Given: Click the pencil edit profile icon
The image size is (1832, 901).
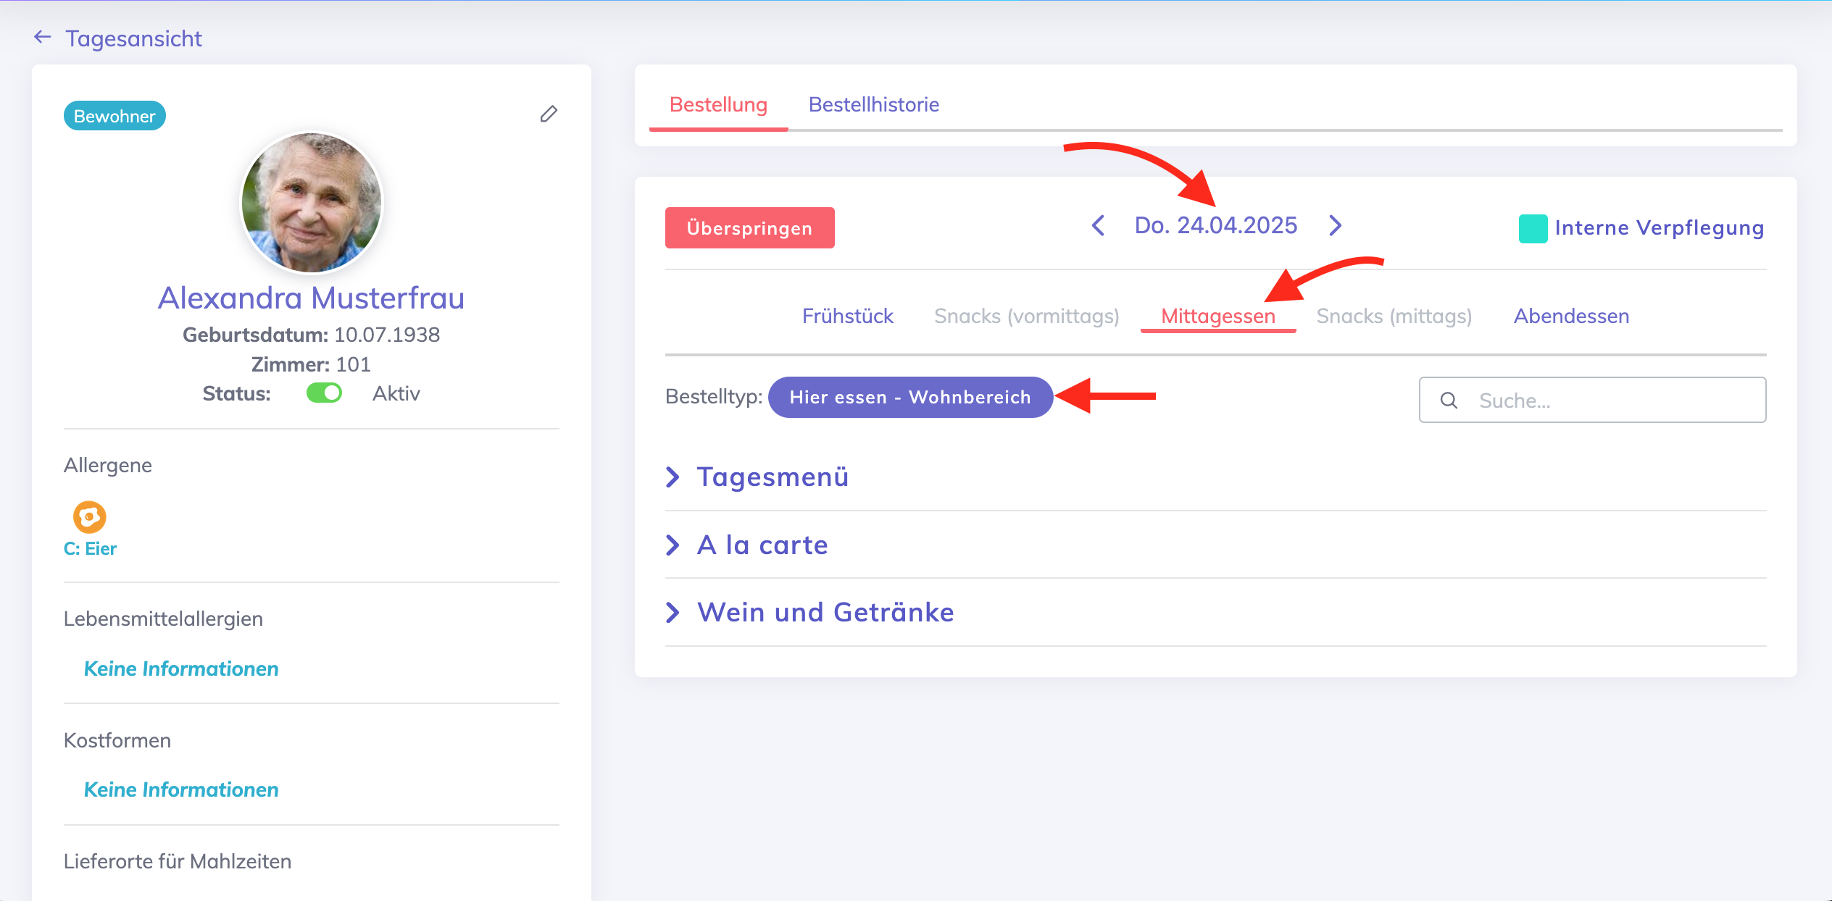Looking at the screenshot, I should [x=549, y=114].
